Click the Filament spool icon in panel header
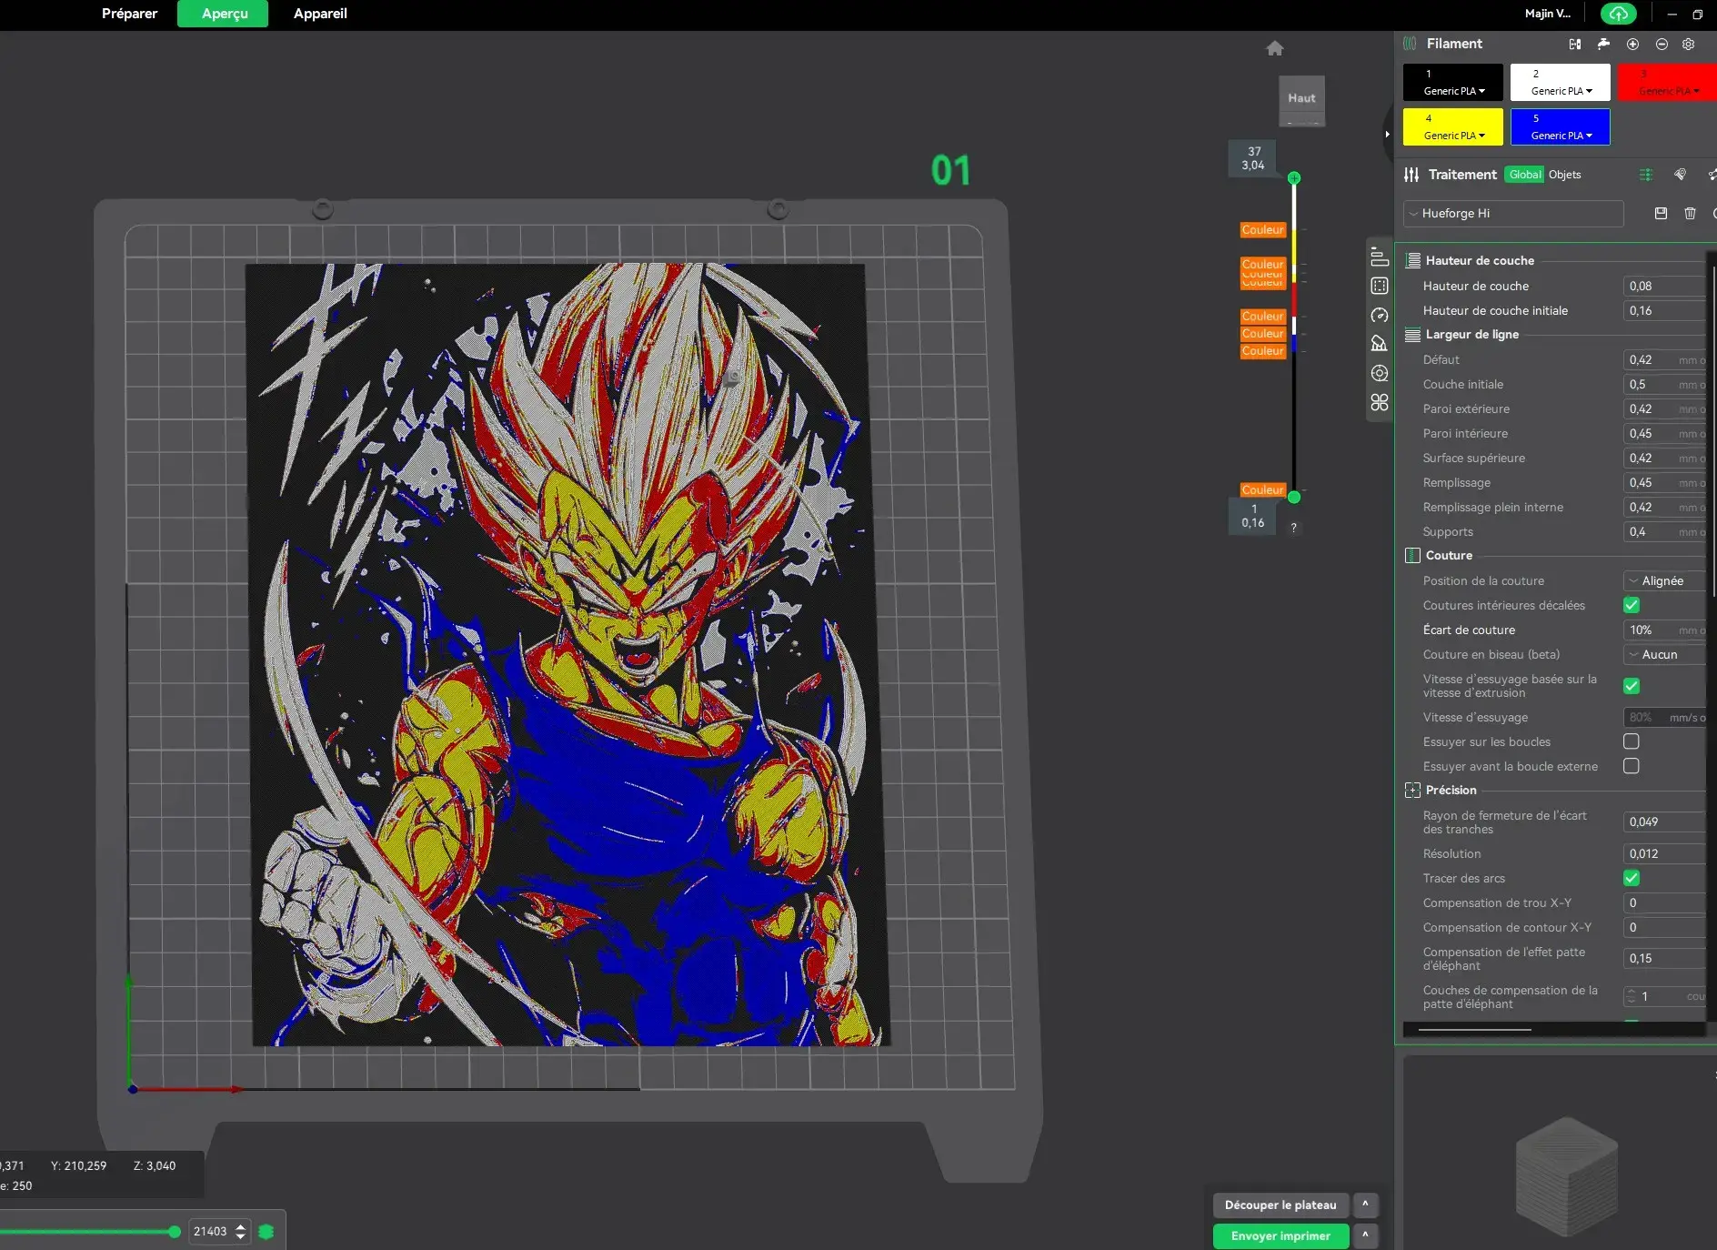Screen dimensions: 1717x1250 [x=1410, y=44]
